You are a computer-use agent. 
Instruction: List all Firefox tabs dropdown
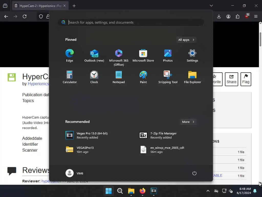pos(211,6)
